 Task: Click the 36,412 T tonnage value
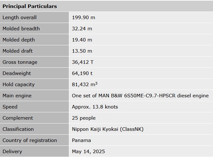coord(83,62)
